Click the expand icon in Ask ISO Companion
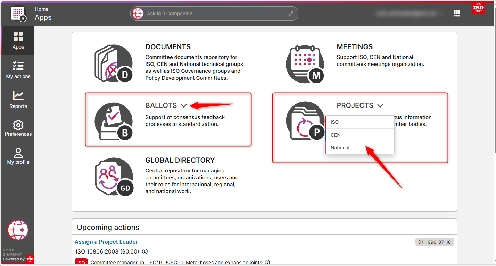This screenshot has height=266, width=496. pyautogui.click(x=291, y=14)
